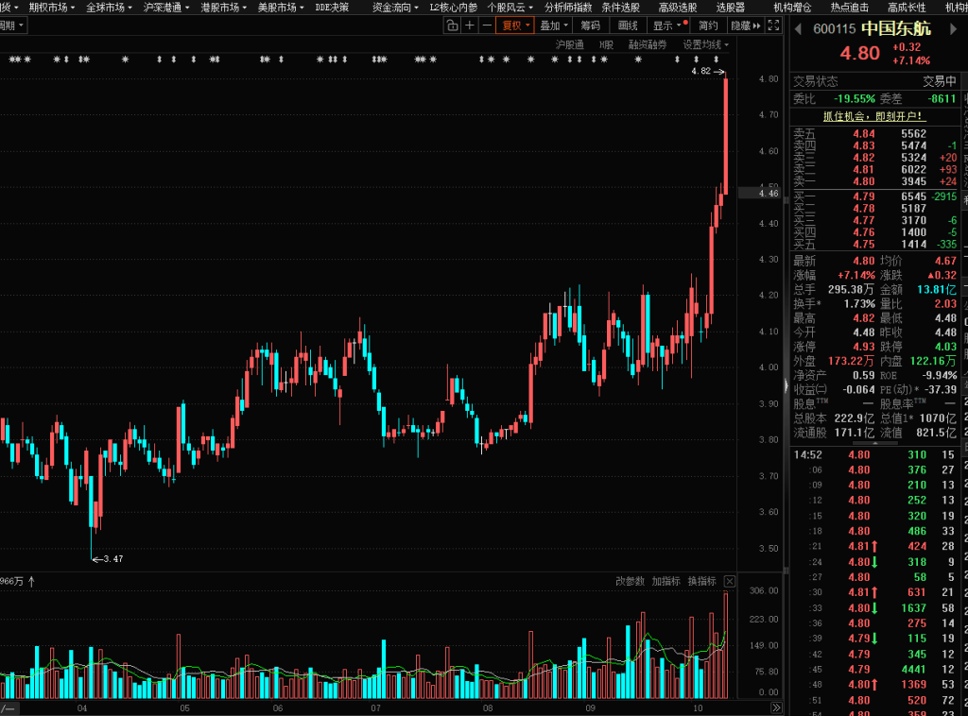Open the 全球市场 menu

coord(108,7)
